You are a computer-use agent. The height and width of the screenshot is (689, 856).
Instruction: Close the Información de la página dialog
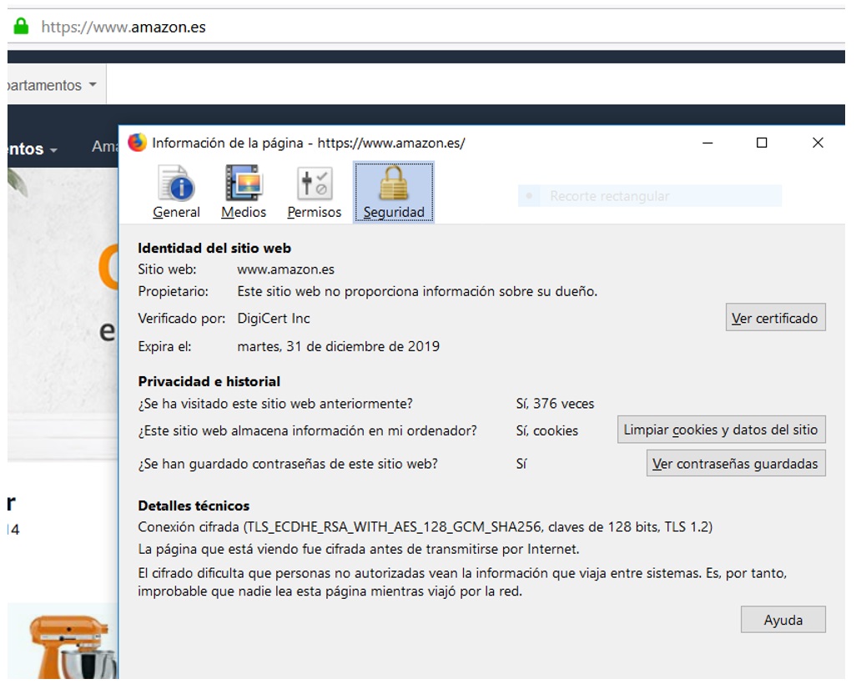[x=818, y=143]
